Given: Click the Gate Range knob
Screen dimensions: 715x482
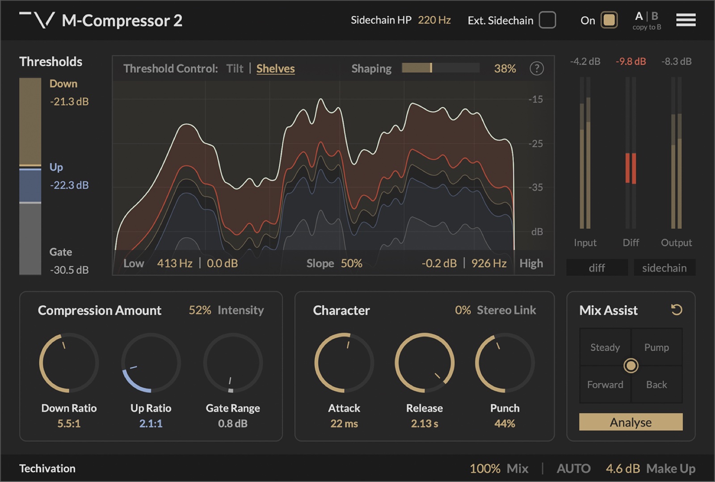Looking at the screenshot, I should pyautogui.click(x=232, y=363).
